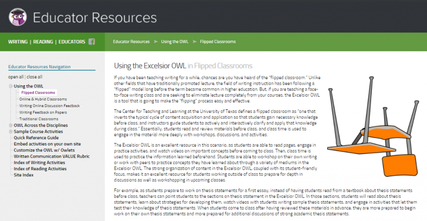Expand Sample Course Activities node
427x221 pixels.
(10, 132)
